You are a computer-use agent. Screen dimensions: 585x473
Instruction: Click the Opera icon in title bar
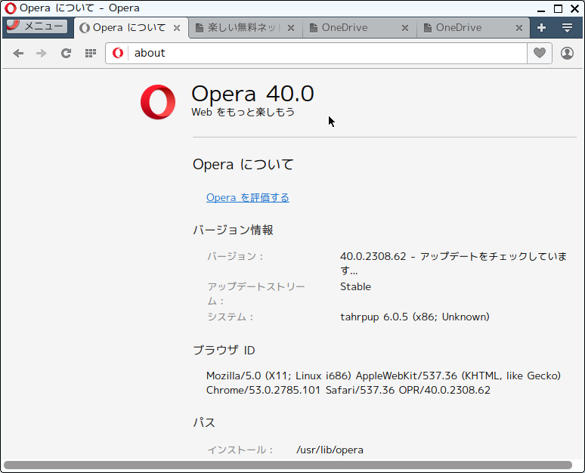point(10,8)
